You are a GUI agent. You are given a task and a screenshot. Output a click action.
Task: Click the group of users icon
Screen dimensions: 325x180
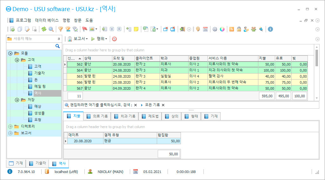tap(254, 29)
